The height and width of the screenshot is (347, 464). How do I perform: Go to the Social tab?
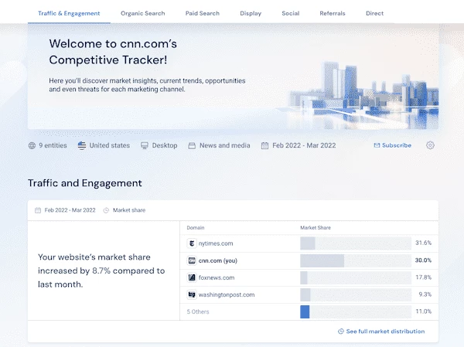[291, 13]
